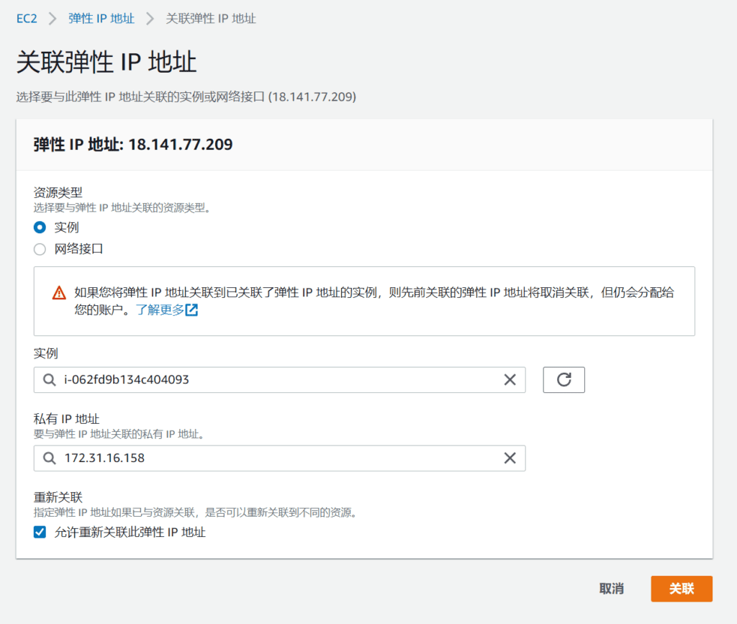
Task: Navigate to EC2 via the breadcrumb
Action: (x=26, y=18)
